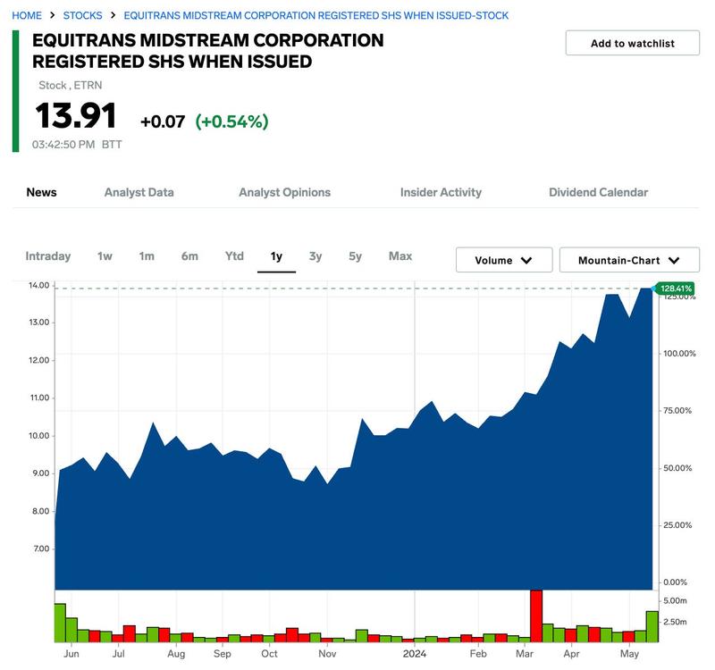
Task: Click the 14.00 price axis label
Action: click(38, 285)
